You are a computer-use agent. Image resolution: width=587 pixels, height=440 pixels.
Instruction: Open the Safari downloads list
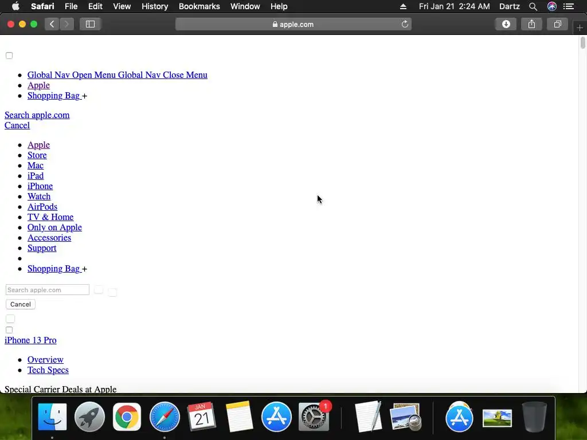[506, 24]
